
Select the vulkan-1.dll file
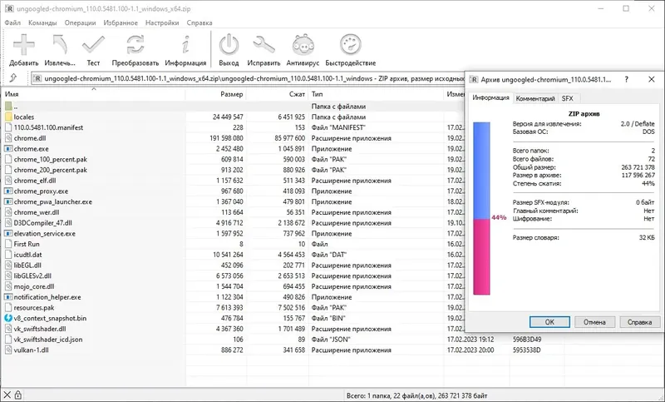31,350
